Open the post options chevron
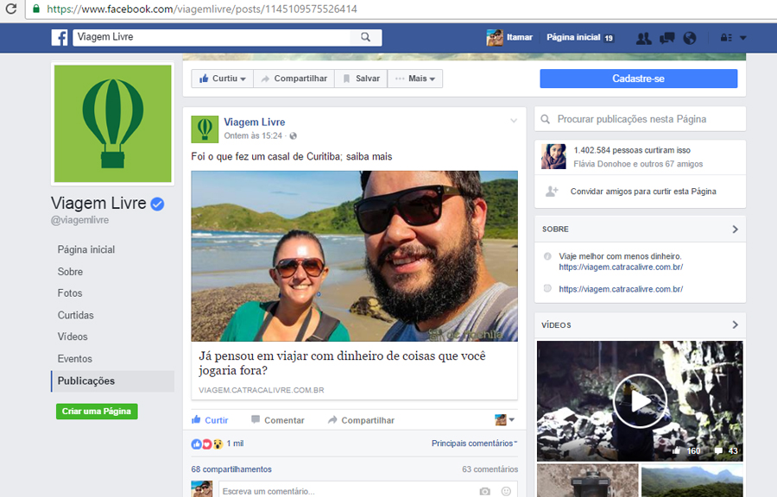 tap(514, 121)
